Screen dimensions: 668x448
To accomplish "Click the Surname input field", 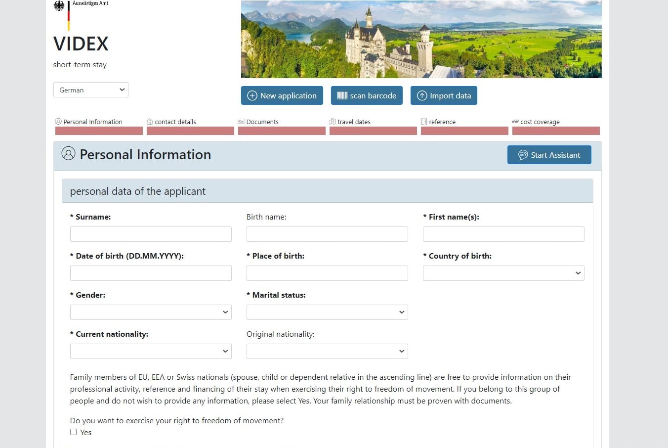I will (151, 234).
